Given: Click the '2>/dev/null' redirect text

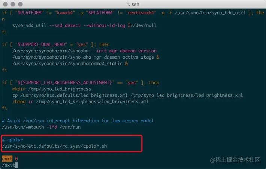Looking at the screenshot, I should 142,25.
